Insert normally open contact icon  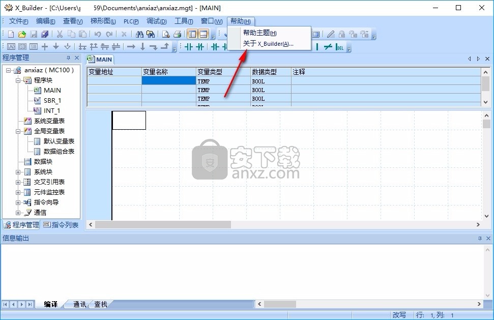189,47
